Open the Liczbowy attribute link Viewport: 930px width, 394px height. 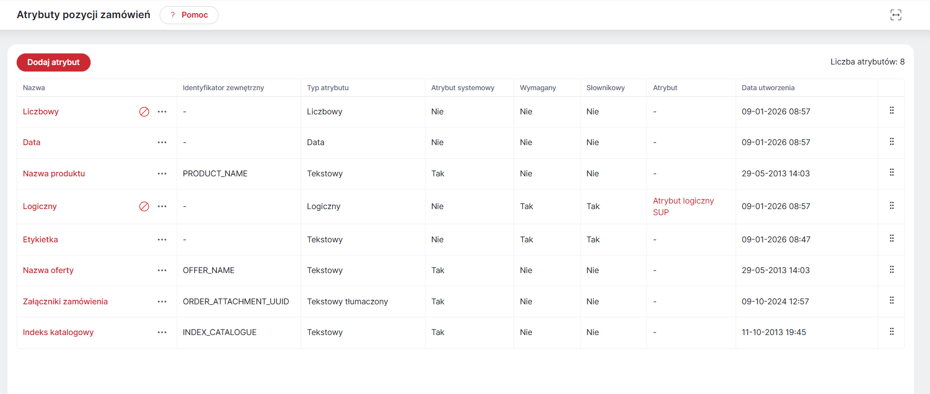(41, 112)
